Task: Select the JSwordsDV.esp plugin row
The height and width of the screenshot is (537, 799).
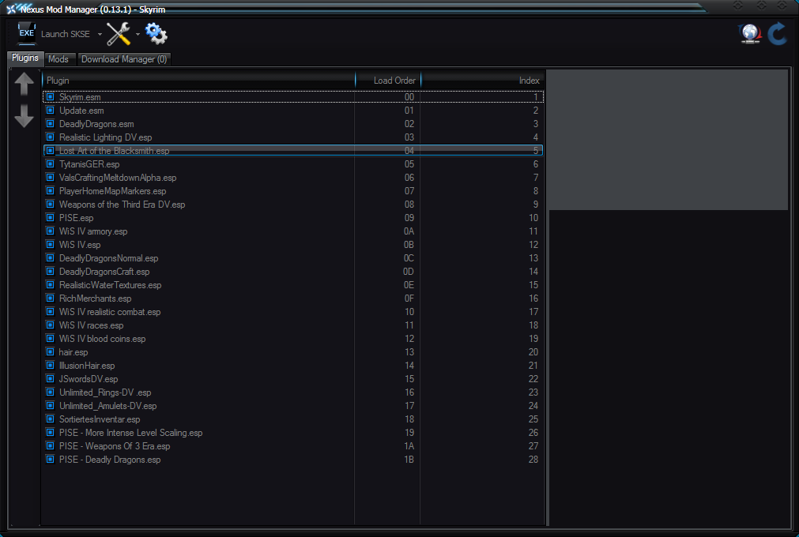Action: click(x=89, y=379)
